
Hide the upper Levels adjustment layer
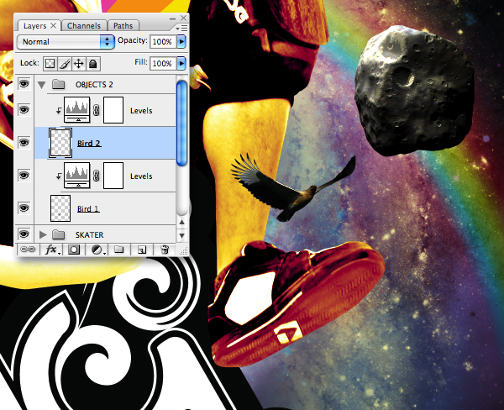click(x=24, y=110)
